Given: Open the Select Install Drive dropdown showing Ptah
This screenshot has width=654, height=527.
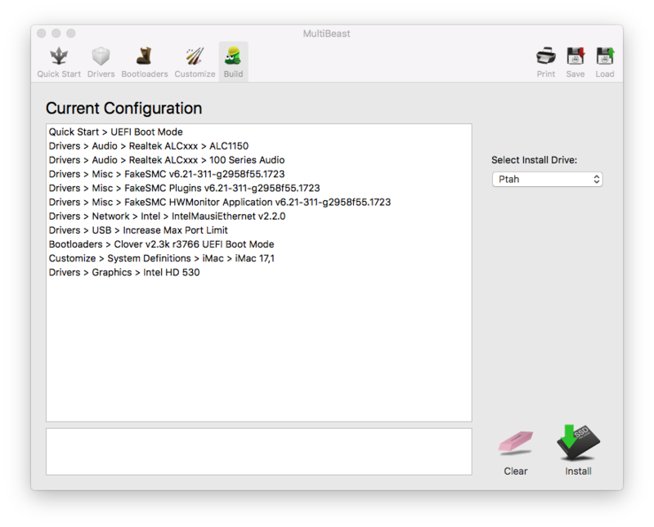Looking at the screenshot, I should point(547,179).
